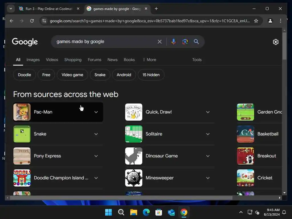Reload the current page

click(x=32, y=21)
